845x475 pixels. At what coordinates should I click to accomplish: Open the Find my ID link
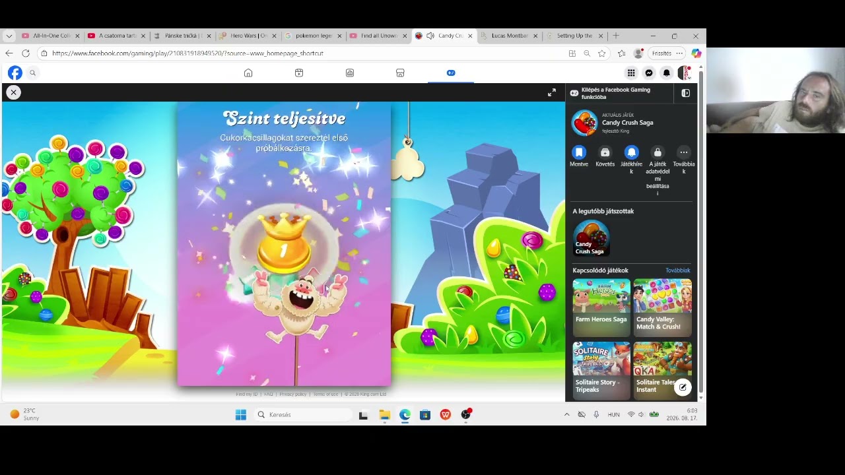(x=247, y=395)
